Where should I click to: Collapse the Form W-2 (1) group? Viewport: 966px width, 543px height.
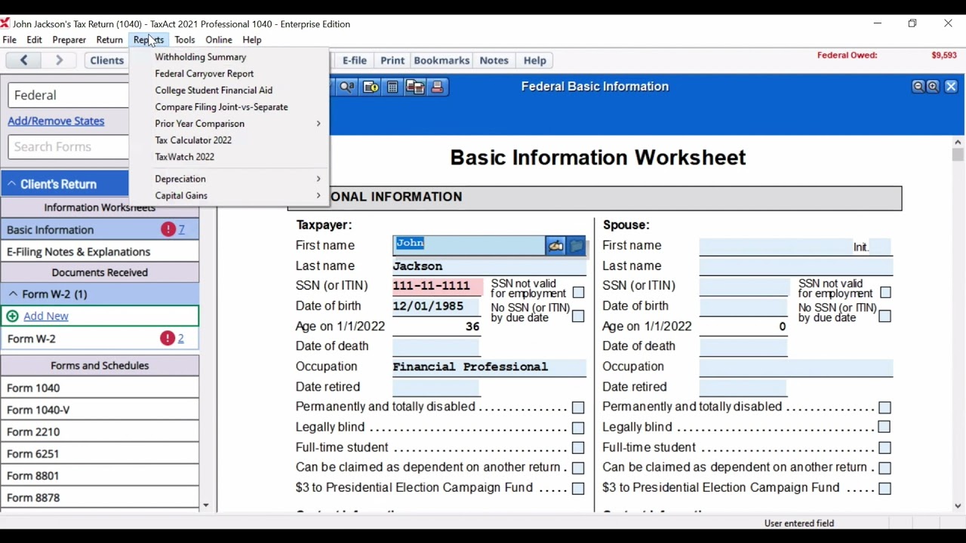(x=14, y=294)
